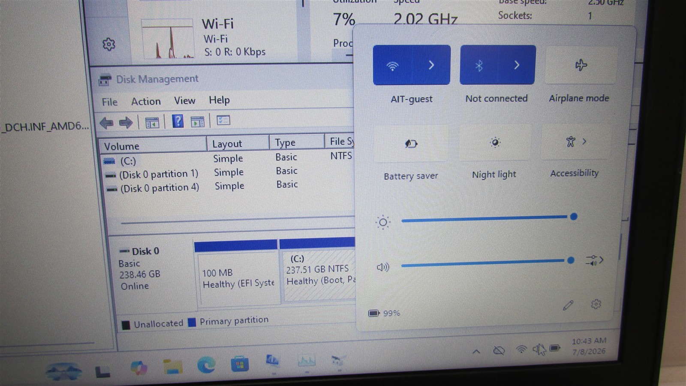Click the Forward arrow in Disk Management toolbar
Screen dimensions: 686x386
[126, 123]
